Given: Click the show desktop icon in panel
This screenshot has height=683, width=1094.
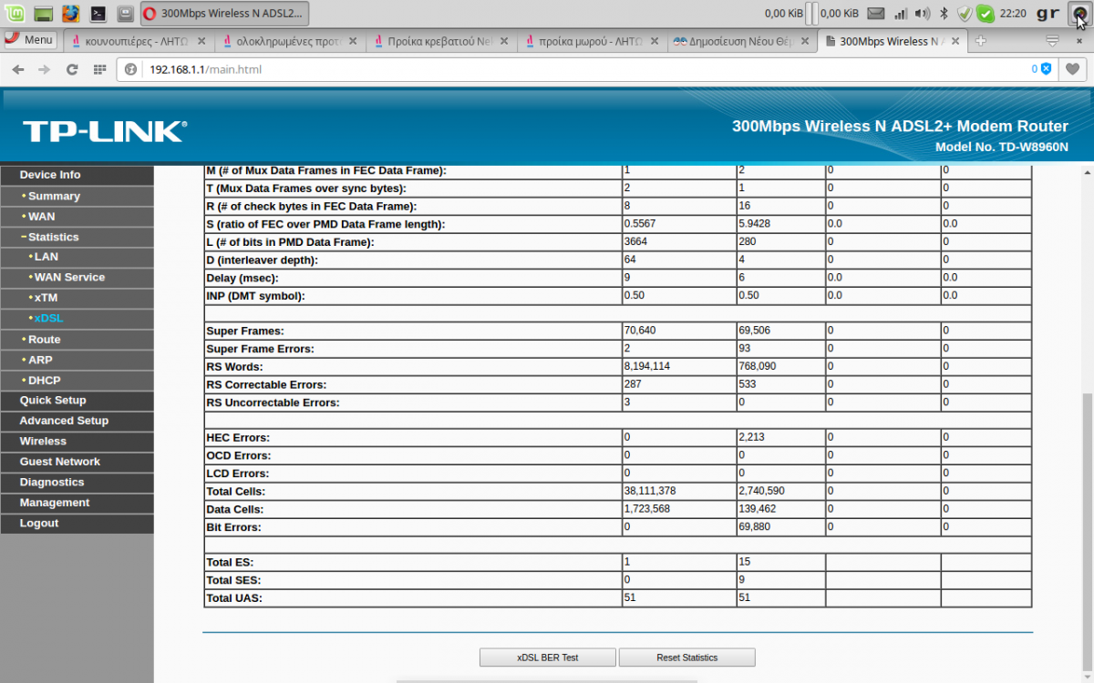Looking at the screenshot, I should click(42, 14).
